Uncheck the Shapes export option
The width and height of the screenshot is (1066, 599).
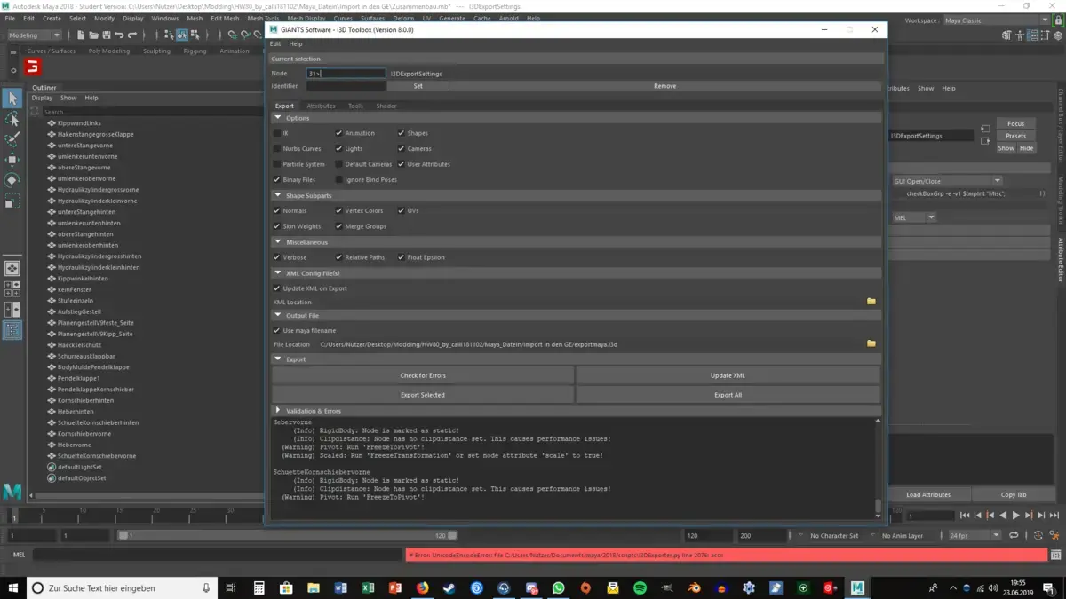coord(402,133)
